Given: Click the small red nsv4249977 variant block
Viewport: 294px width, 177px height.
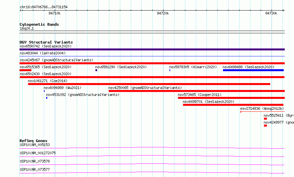Looking at the screenshot, I should click(x=265, y=126).
